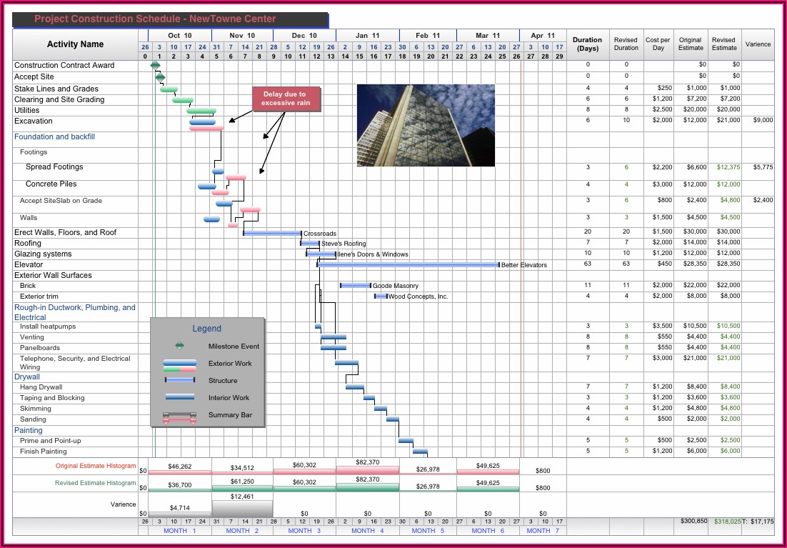Select the Erect Walls, Floors, and Roof bar
This screenshot has height=548, width=787.
272,233
